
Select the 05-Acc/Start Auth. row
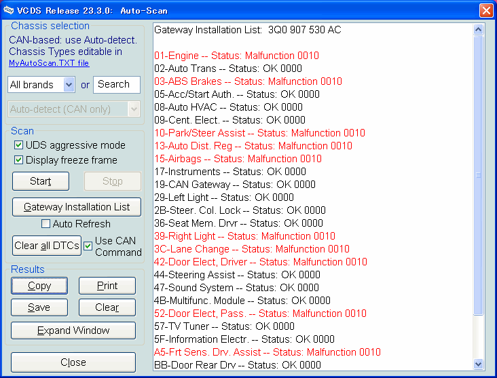pos(237,94)
